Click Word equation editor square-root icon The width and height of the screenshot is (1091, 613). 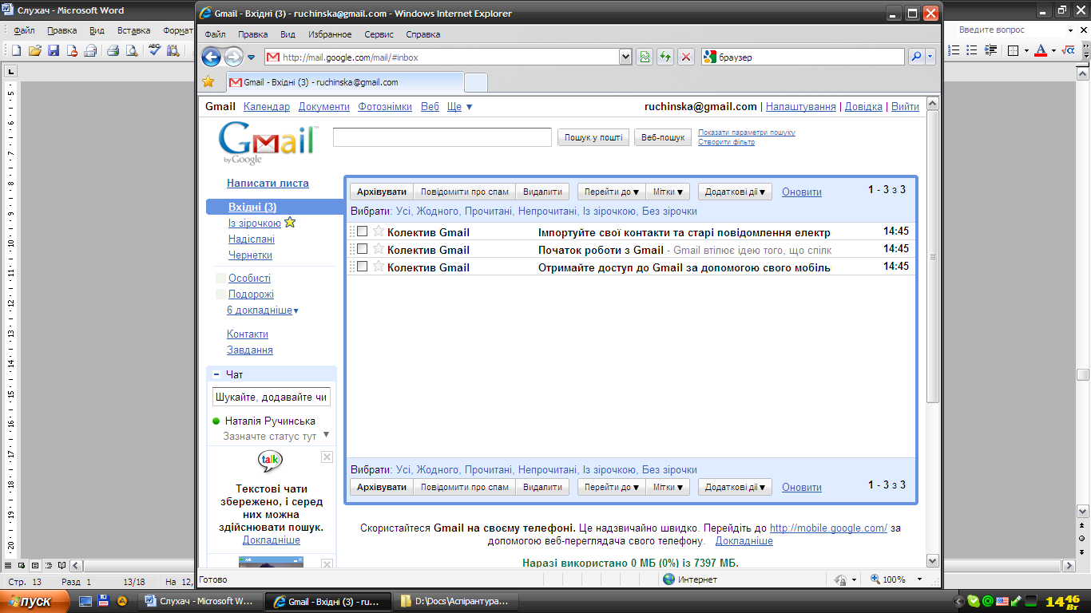(x=1070, y=50)
